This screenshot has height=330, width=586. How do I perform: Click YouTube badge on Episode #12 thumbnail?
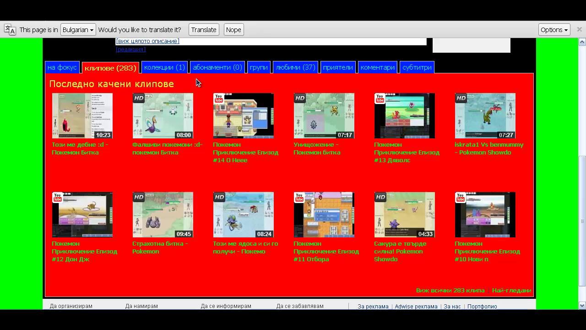(x=58, y=197)
